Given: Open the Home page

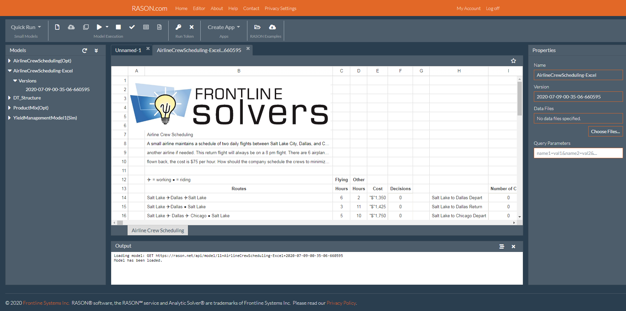Looking at the screenshot, I should pos(181,8).
